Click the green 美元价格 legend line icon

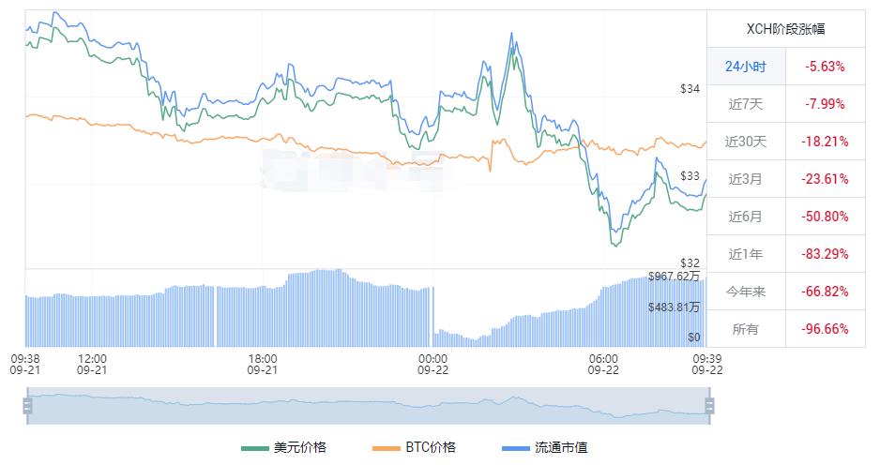click(x=253, y=448)
